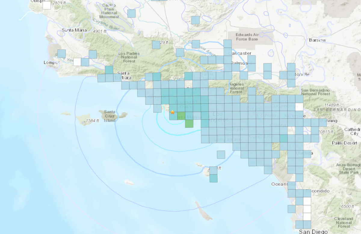Click the Palm Desert label

pyautogui.click(x=344, y=143)
